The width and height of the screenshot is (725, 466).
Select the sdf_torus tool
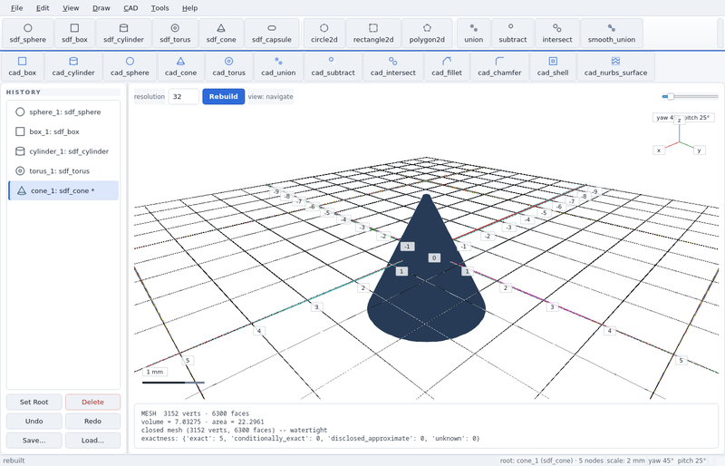[175, 34]
